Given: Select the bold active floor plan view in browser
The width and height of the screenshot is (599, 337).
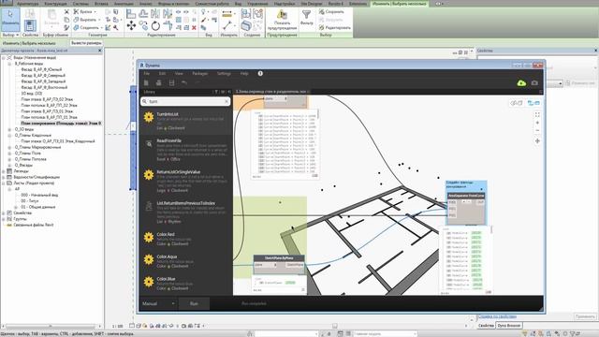Looking at the screenshot, I should (61, 124).
